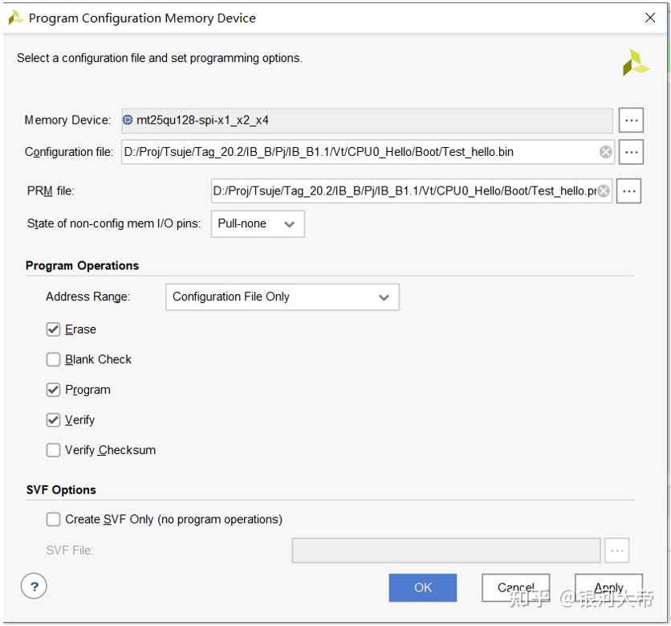Viewport: 671px width, 626px height.
Task: Toggle the Verify checkbox
Action: click(53, 420)
